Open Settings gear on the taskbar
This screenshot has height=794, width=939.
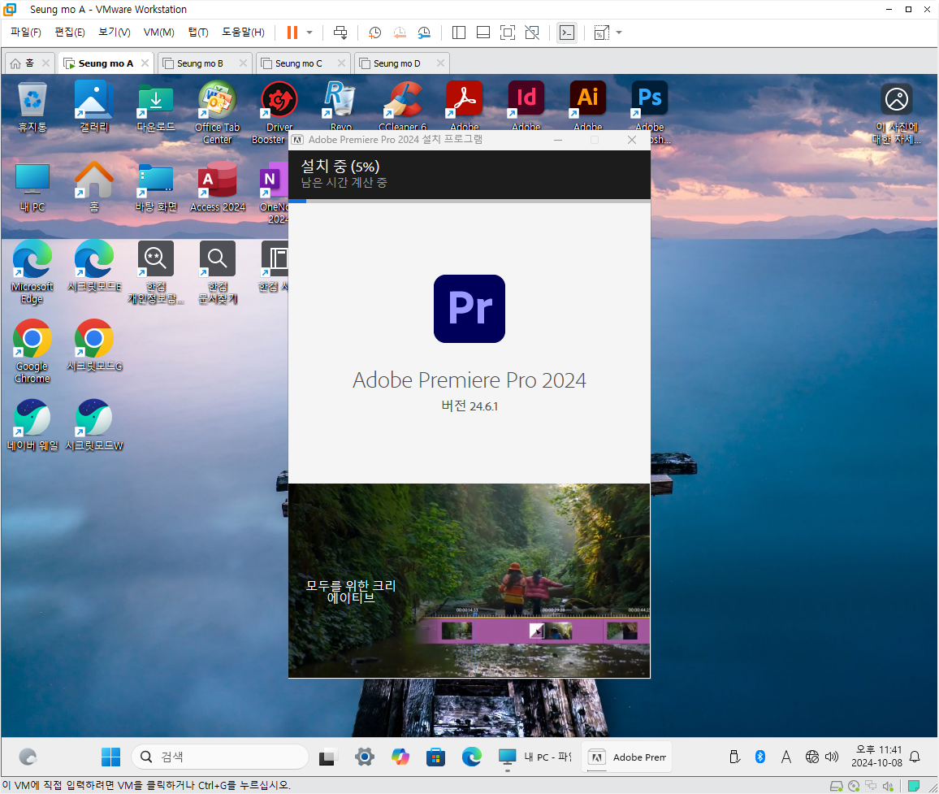tap(364, 757)
